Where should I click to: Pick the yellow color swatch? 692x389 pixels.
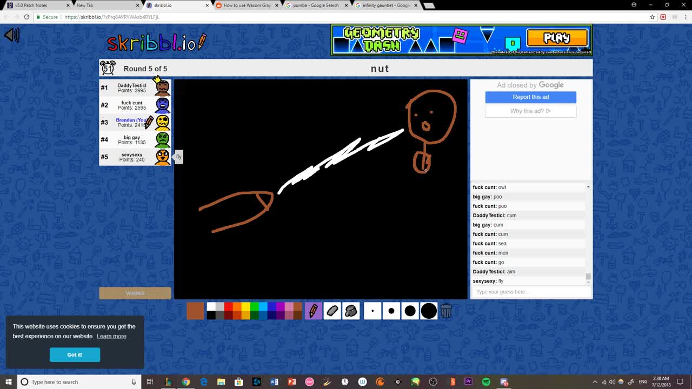(245, 306)
